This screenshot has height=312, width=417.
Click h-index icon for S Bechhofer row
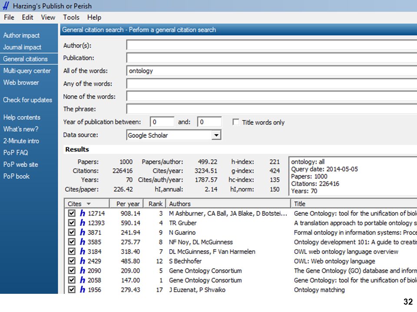[x=83, y=261]
